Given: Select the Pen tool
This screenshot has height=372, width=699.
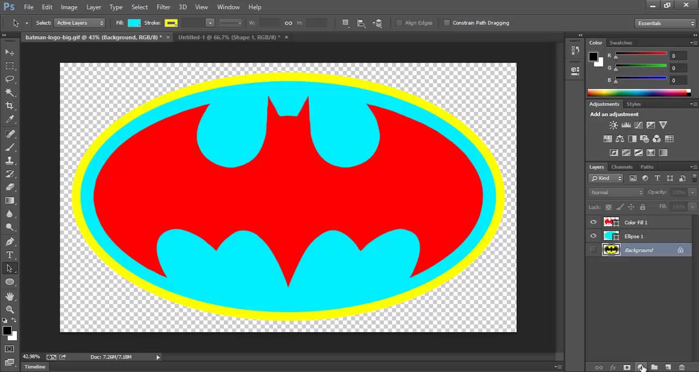Looking at the screenshot, I should 10,242.
